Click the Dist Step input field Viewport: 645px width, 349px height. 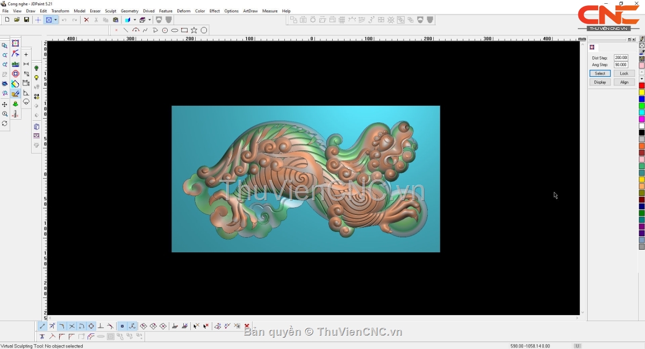[621, 57]
